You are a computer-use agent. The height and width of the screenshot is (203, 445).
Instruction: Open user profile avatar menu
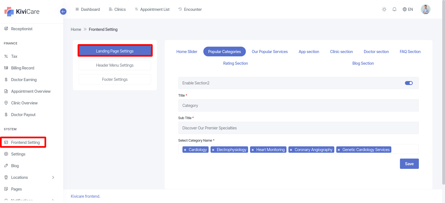pyautogui.click(x=426, y=9)
